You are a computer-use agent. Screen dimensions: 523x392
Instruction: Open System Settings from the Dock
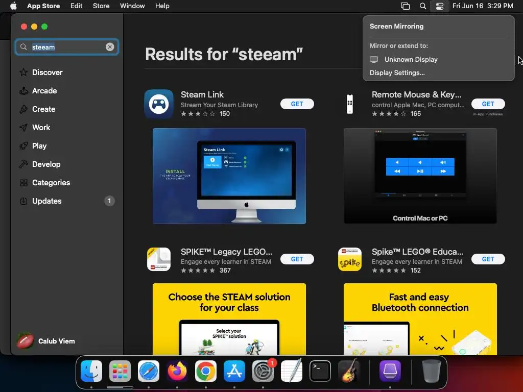[263, 371]
